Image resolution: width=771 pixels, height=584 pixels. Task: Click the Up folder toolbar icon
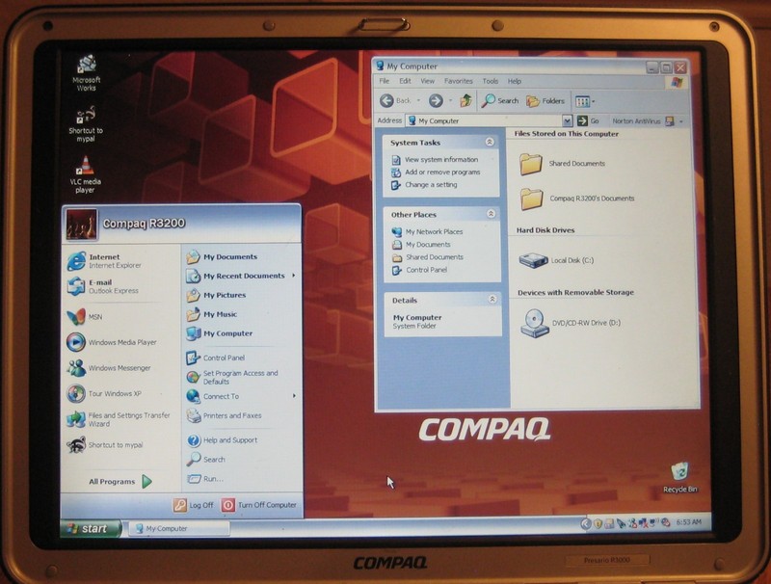465,101
